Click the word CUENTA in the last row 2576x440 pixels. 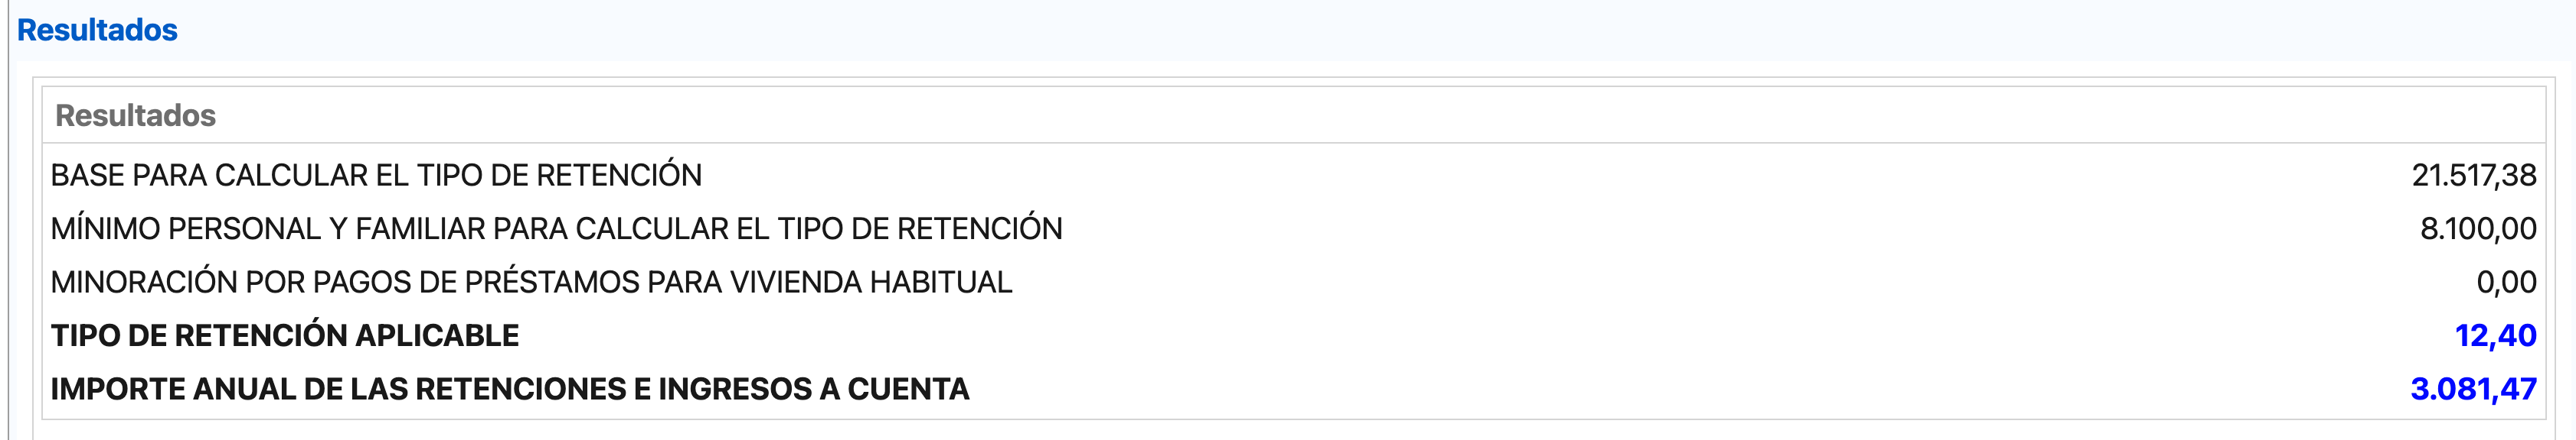pos(908,389)
